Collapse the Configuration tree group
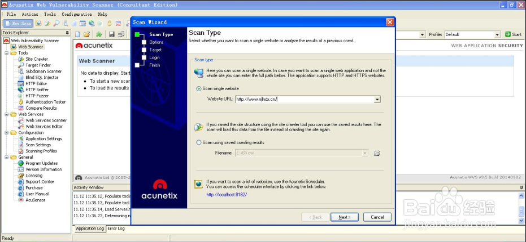526x242 pixels. click(x=7, y=132)
